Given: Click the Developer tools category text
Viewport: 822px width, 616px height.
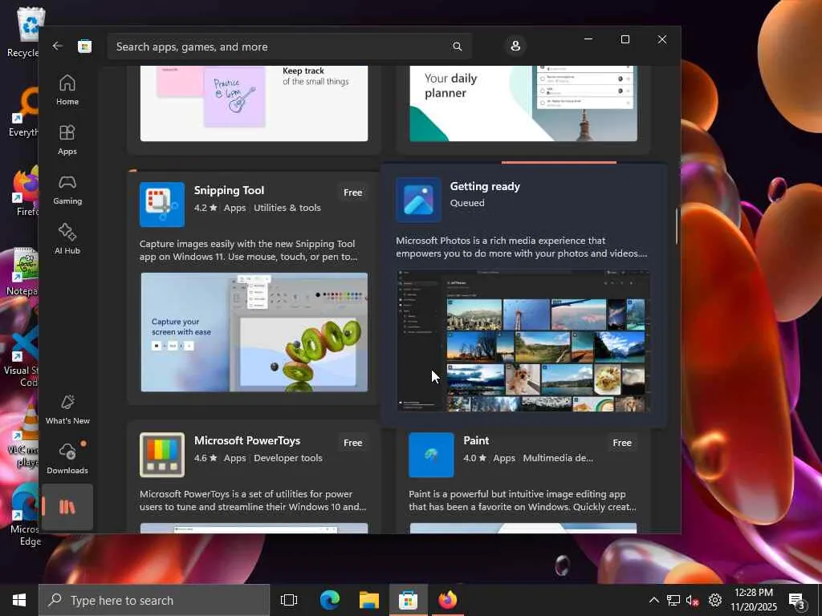Looking at the screenshot, I should [288, 458].
